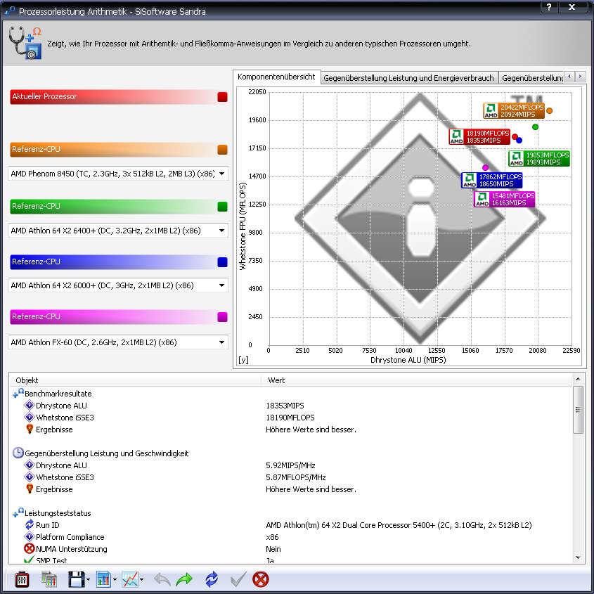Image resolution: width=594 pixels, height=594 pixels.
Task: Select Whetstone iSSE3 row showing 18190MFLOPS
Action: pyautogui.click(x=291, y=418)
